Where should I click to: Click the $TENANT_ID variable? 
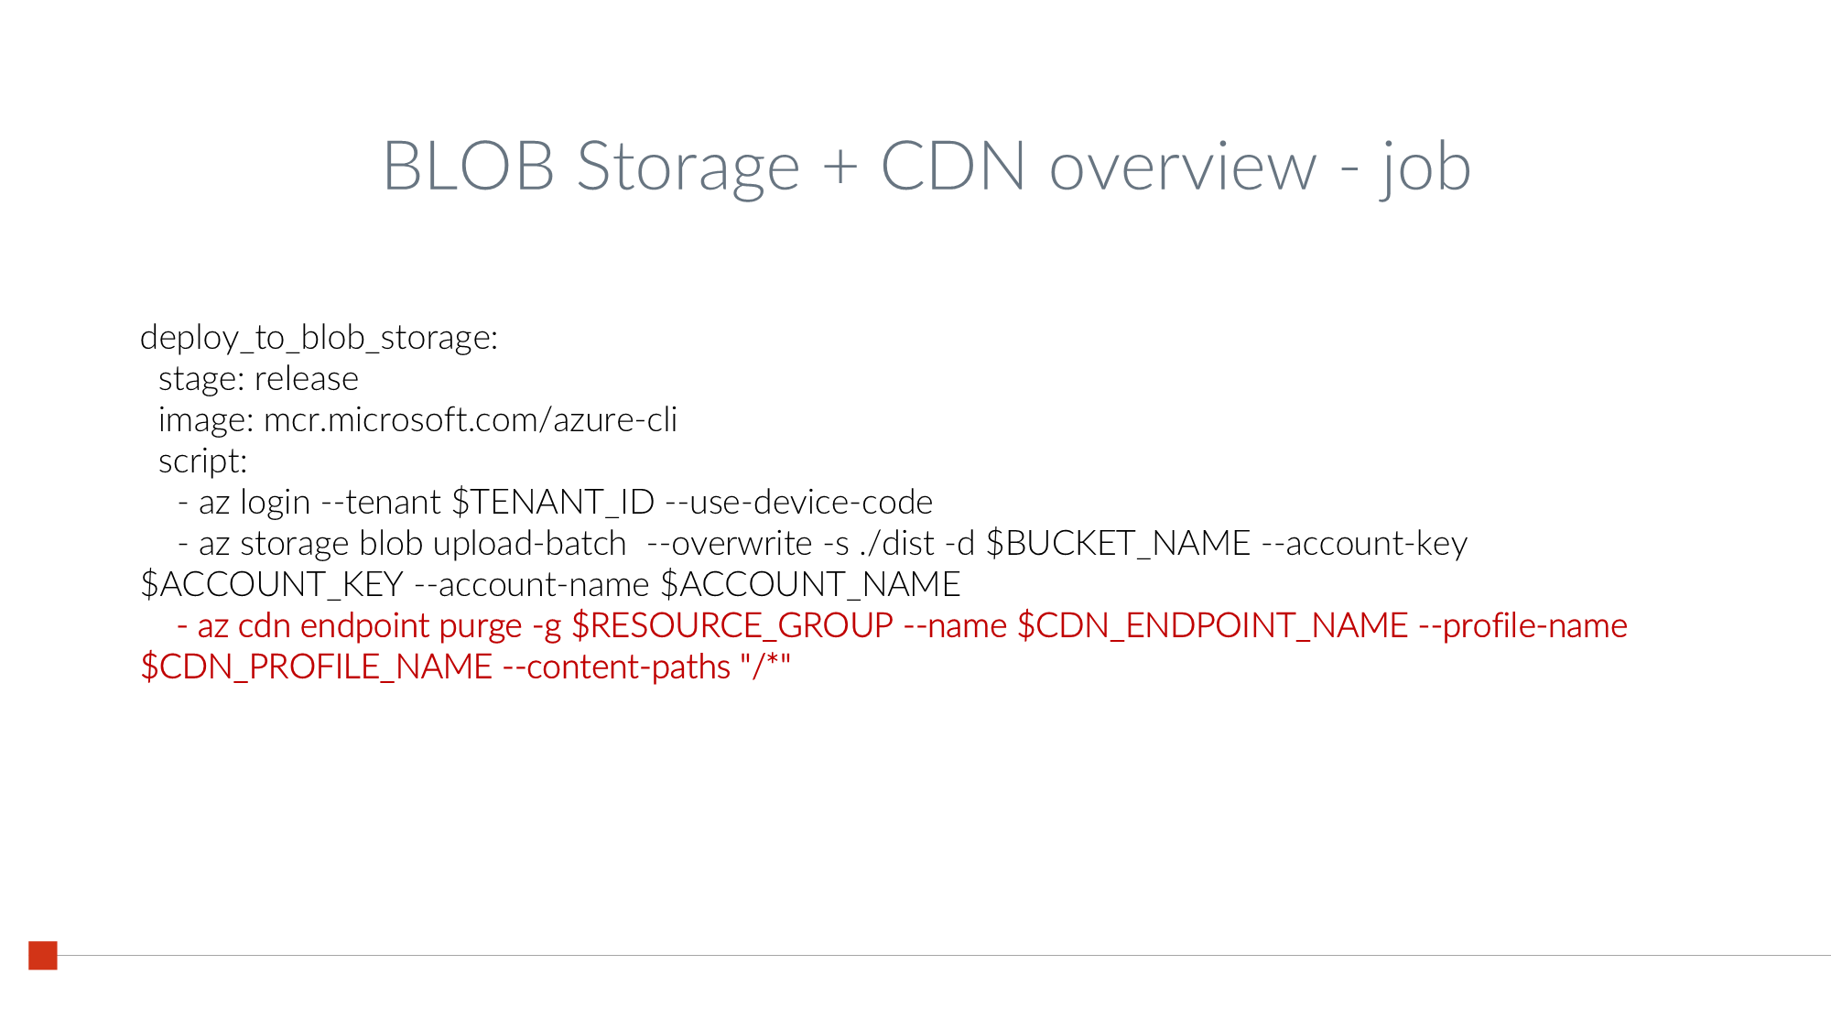[553, 503]
